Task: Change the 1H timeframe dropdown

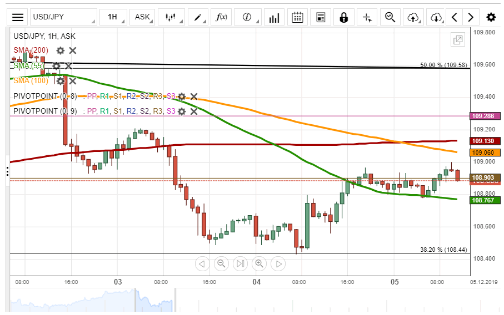Action: (113, 17)
